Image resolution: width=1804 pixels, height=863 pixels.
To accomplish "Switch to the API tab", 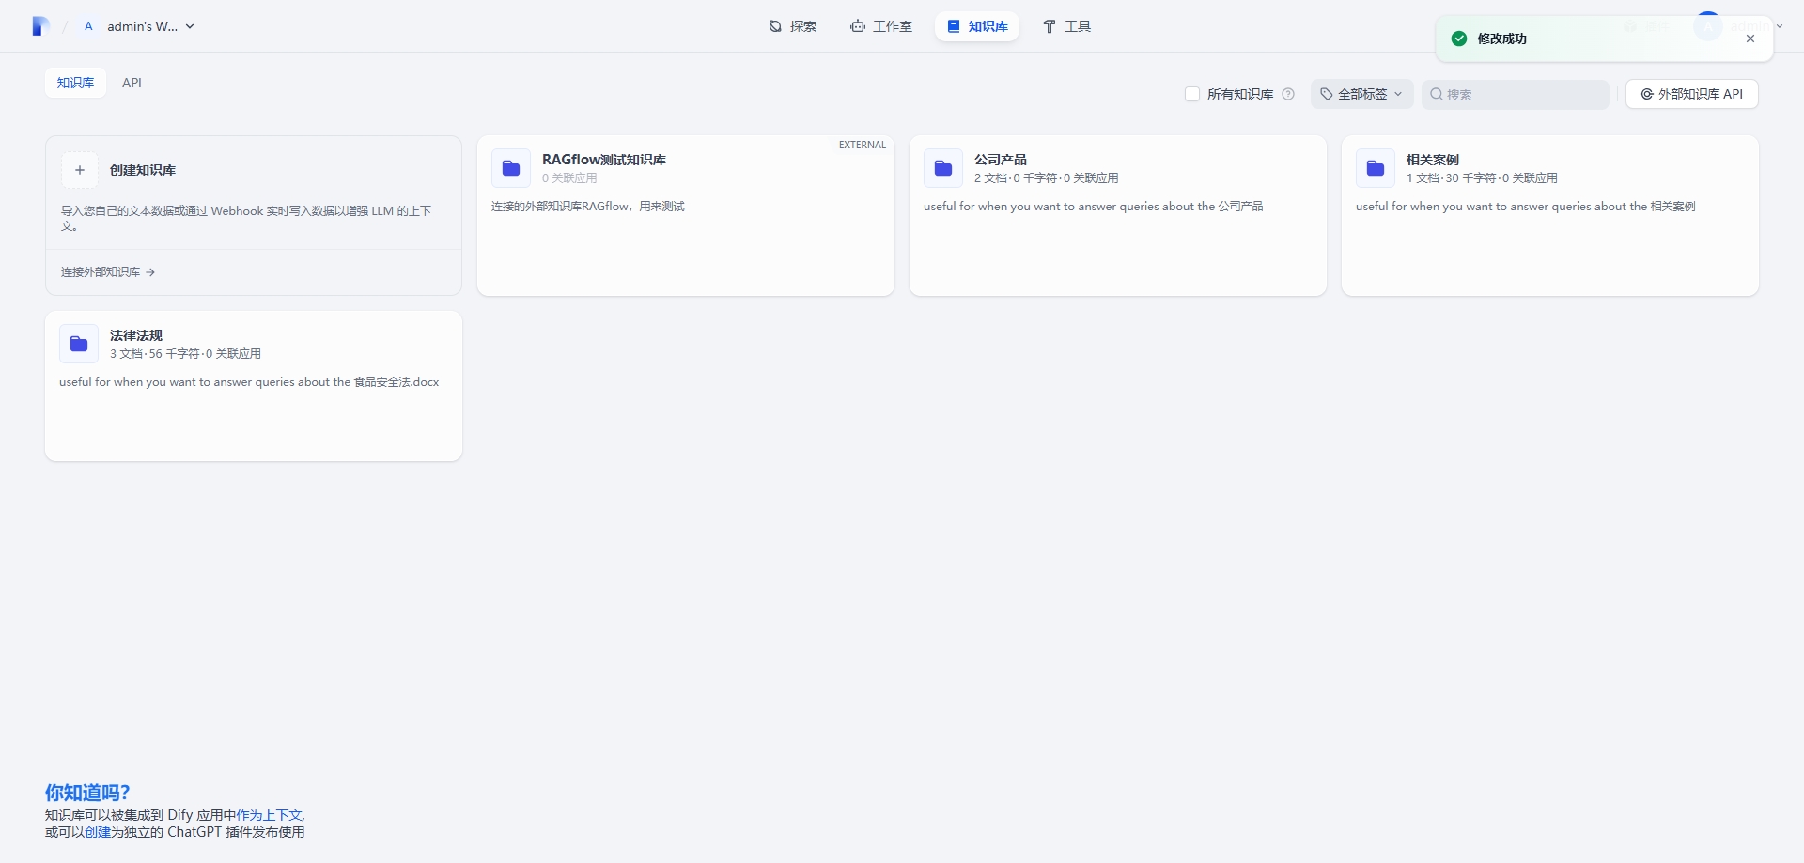I will click(x=132, y=83).
